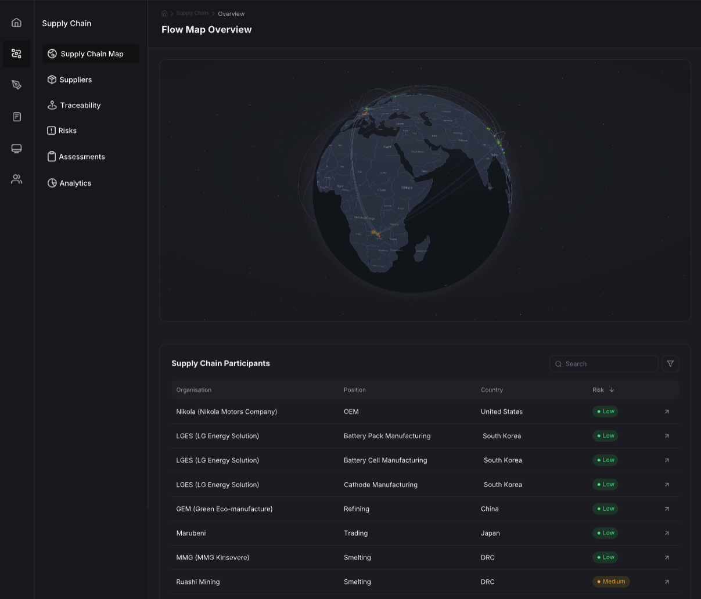Click the home icon in breadcrumb

click(x=164, y=13)
